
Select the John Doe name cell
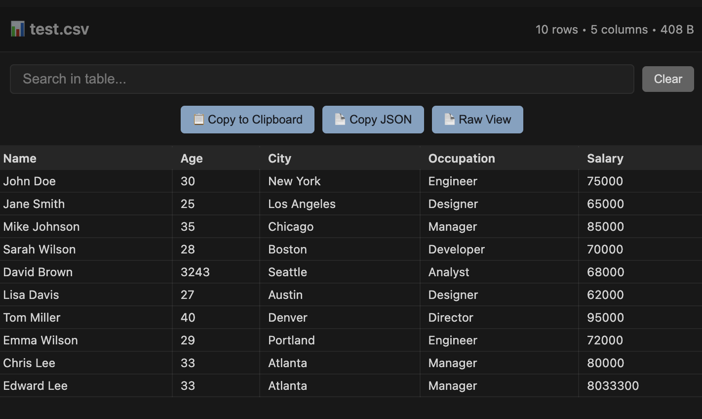pos(30,181)
